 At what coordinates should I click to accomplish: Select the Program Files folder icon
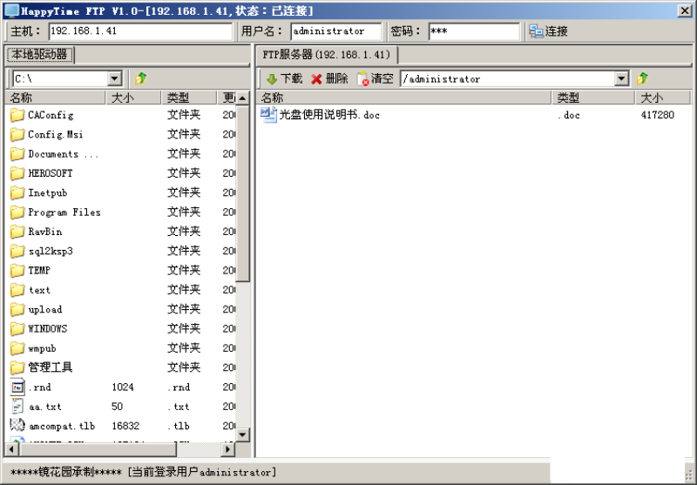point(17,212)
